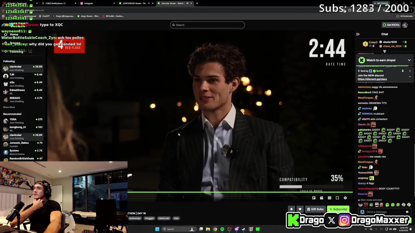Click the clip creation icon in player
This screenshot has height=233, width=415.
coord(321,198)
